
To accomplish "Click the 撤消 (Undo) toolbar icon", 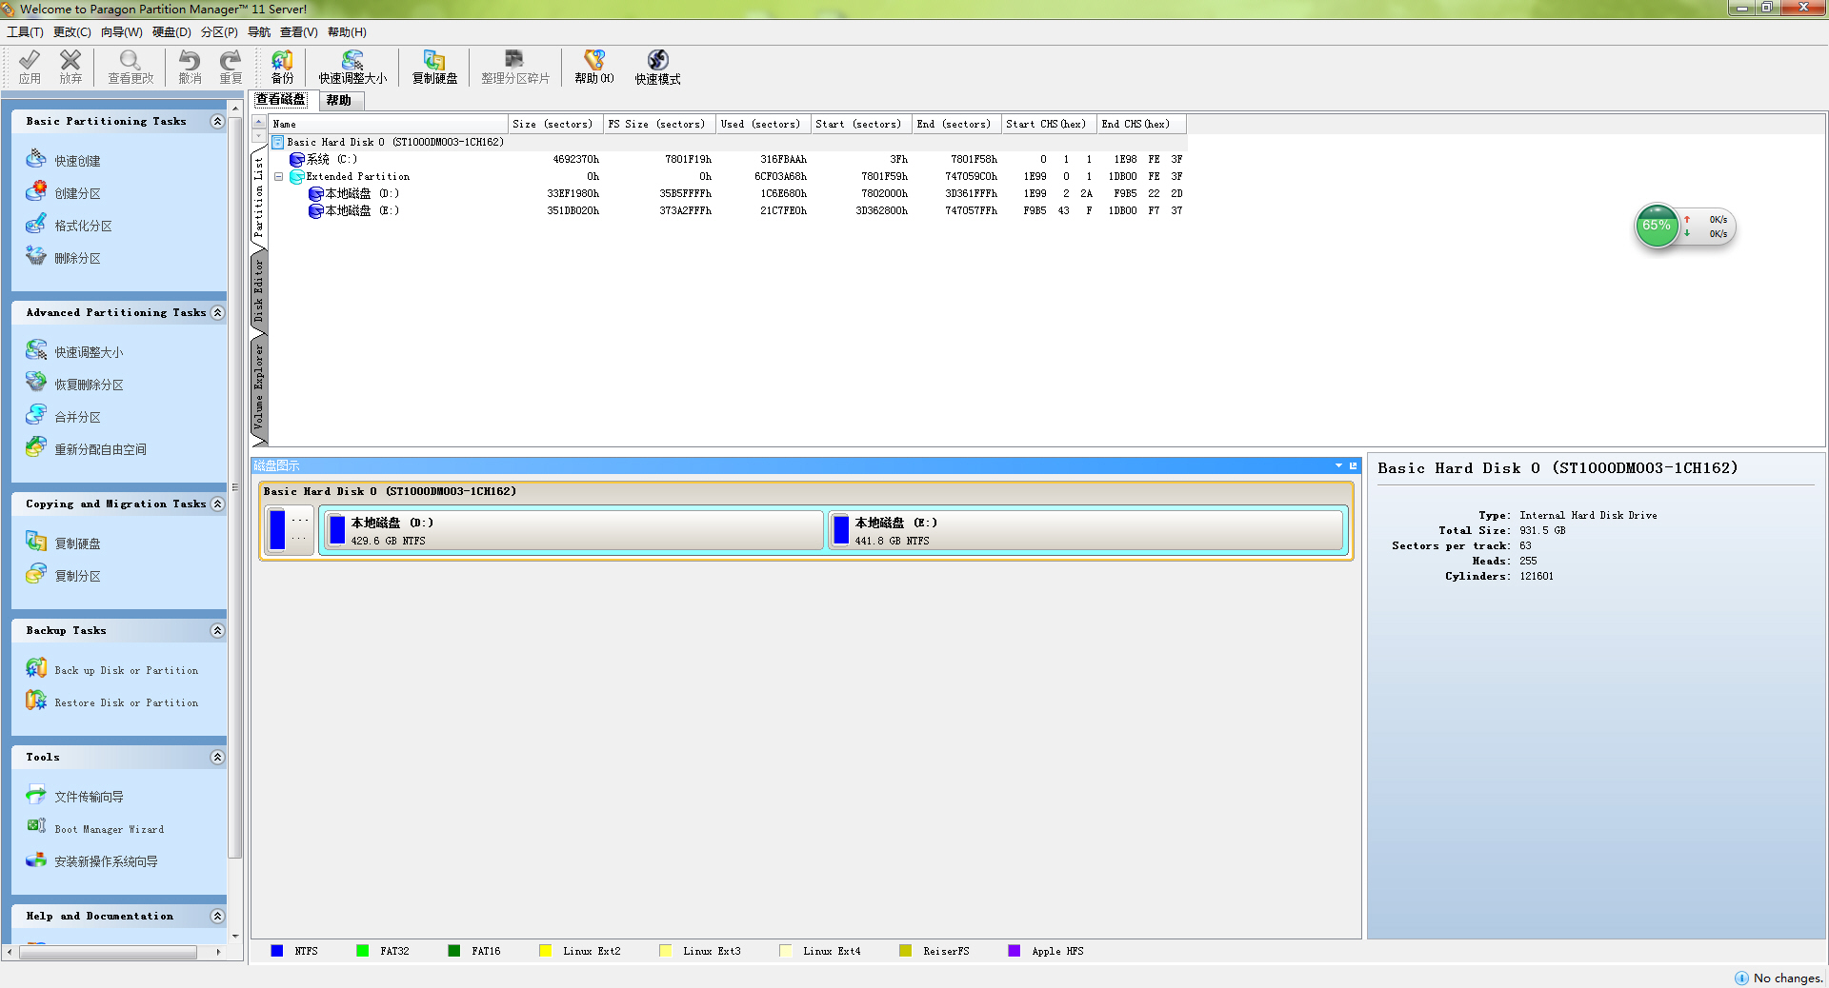I will [x=190, y=67].
